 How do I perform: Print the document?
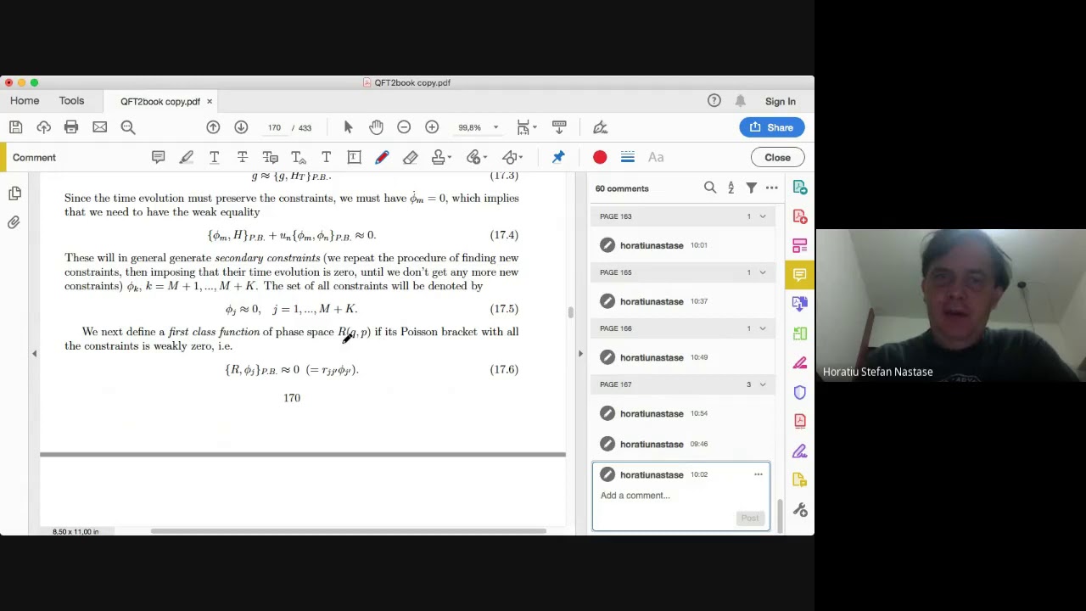coord(71,127)
